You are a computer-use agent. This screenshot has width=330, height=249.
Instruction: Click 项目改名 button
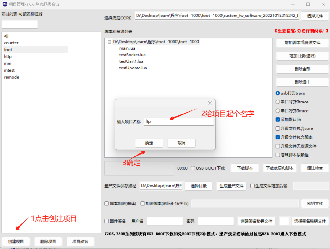tap(80, 241)
